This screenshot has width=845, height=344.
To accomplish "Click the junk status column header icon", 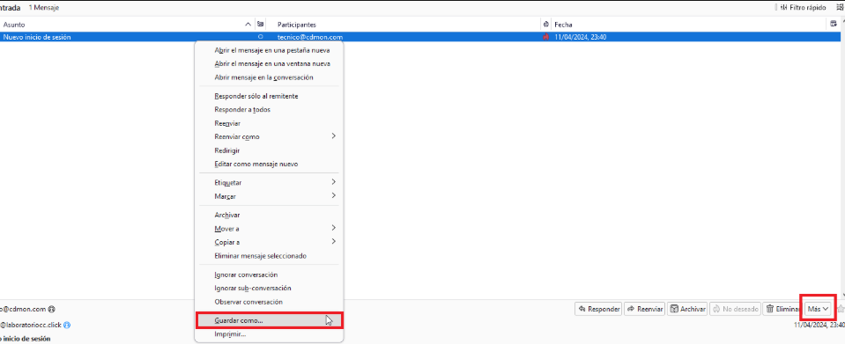I will pos(546,25).
